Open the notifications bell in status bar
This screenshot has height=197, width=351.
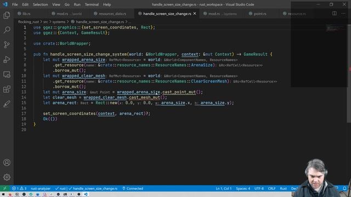(345, 188)
